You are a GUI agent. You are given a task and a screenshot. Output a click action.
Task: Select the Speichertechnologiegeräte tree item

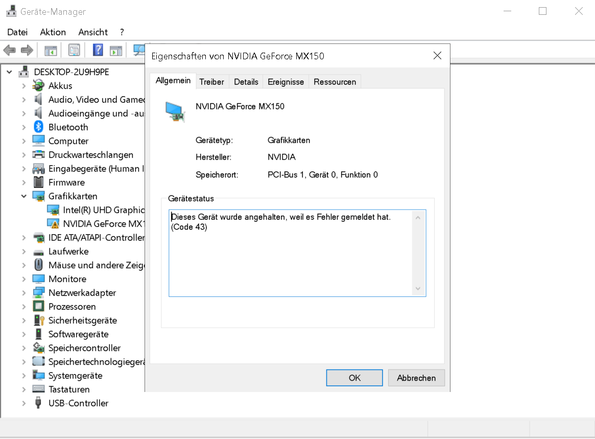pyautogui.click(x=97, y=361)
